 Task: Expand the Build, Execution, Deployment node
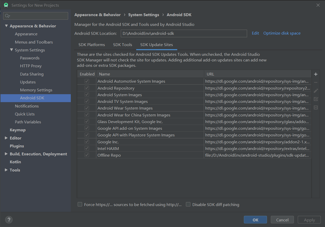click(6, 154)
